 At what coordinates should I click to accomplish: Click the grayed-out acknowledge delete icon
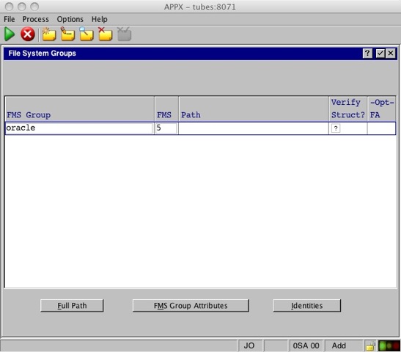(x=125, y=34)
